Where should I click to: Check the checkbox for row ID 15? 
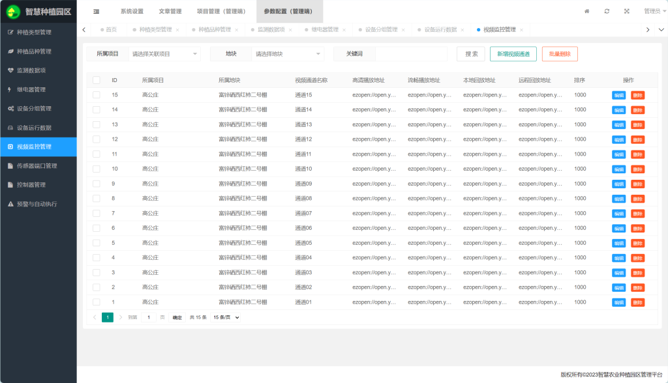(x=97, y=95)
